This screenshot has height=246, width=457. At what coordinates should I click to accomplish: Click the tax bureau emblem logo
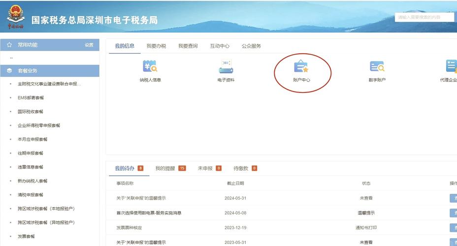[x=15, y=17]
